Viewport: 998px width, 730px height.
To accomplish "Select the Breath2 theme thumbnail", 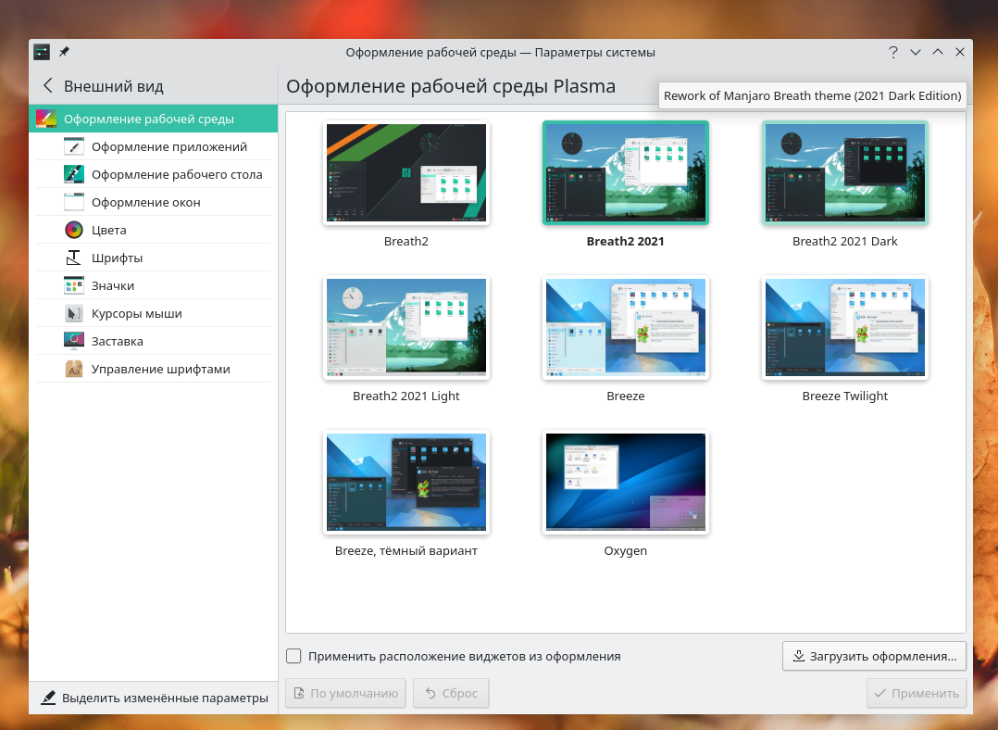I will [406, 172].
